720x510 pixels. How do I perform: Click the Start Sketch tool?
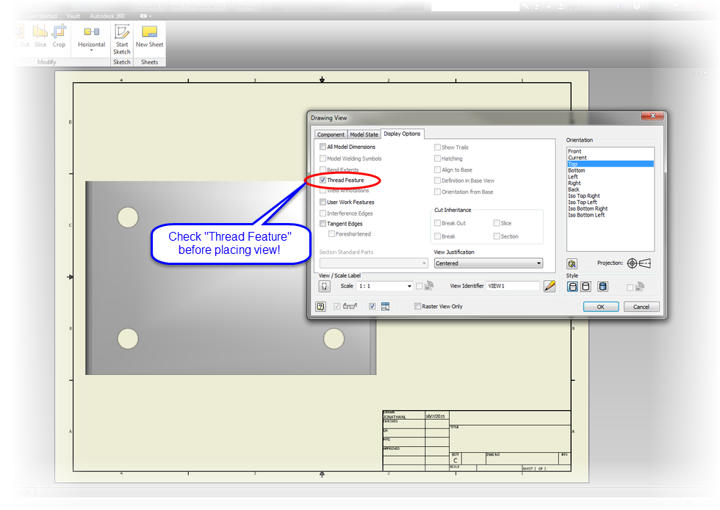pyautogui.click(x=121, y=38)
